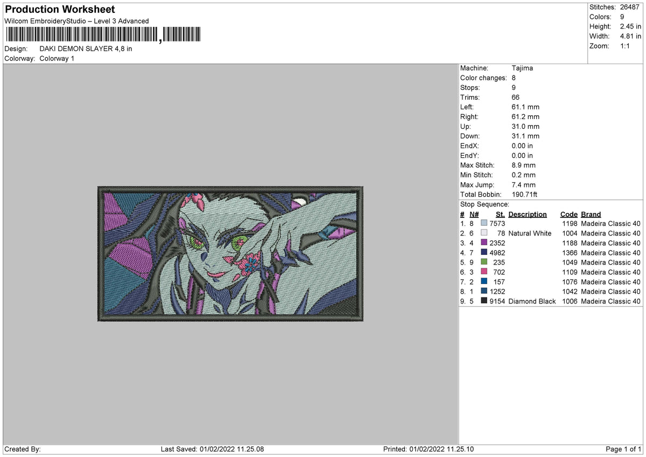Select the light blue 1198 color swatch

pos(484,224)
